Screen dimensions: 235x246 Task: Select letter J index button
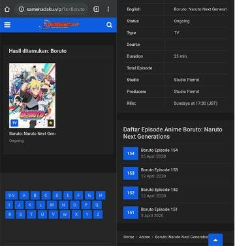[19, 205]
